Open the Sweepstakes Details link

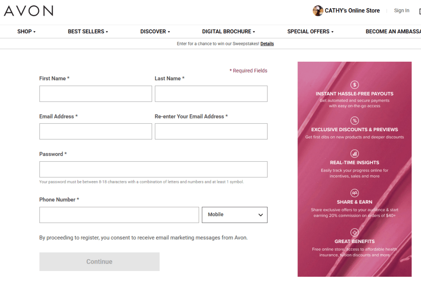point(267,44)
